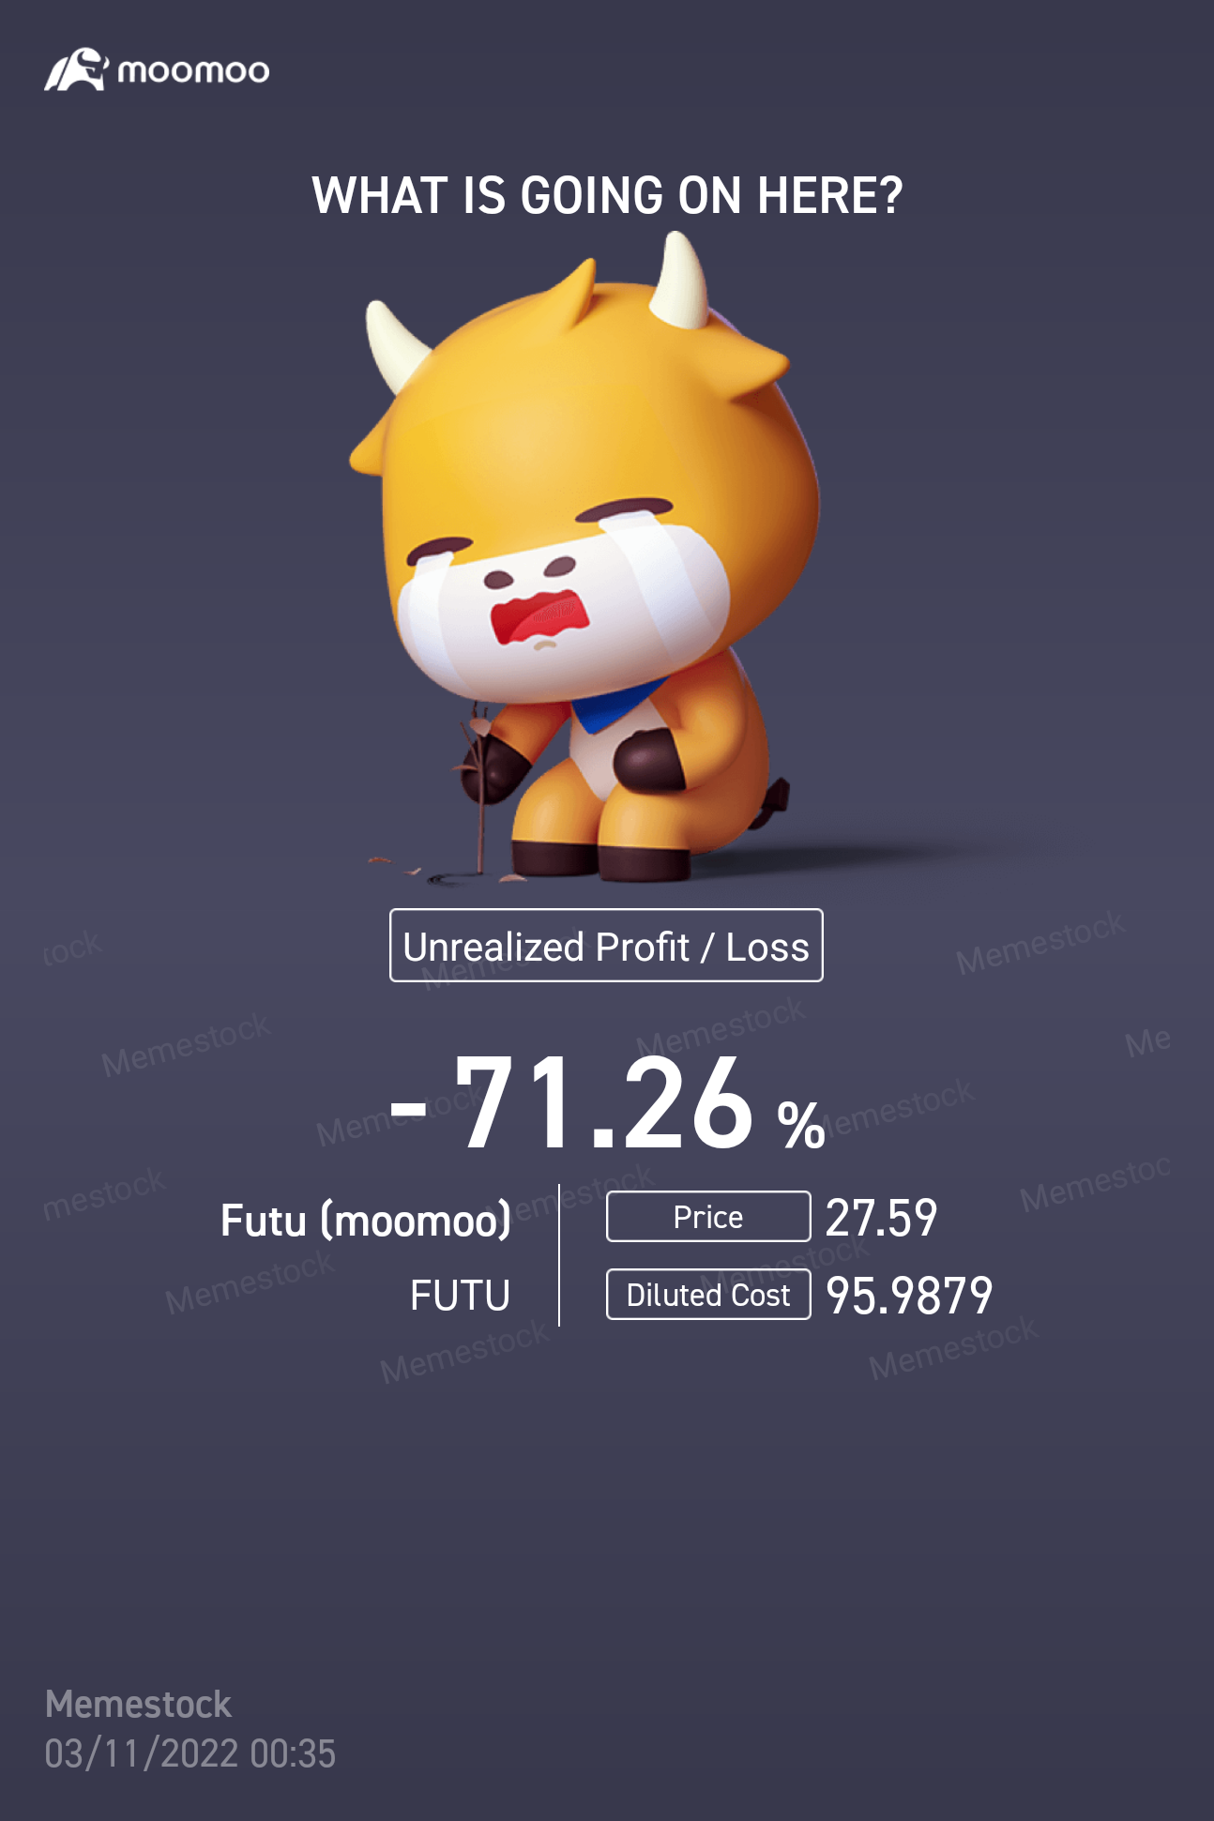Screen dimensions: 1214x1821
Task: Click the 03/11/2022 00:35 timestamp
Action: pyautogui.click(x=190, y=1753)
